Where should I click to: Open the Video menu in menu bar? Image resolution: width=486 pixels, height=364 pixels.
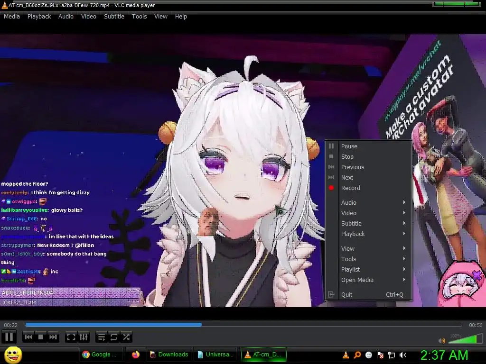pos(89,17)
